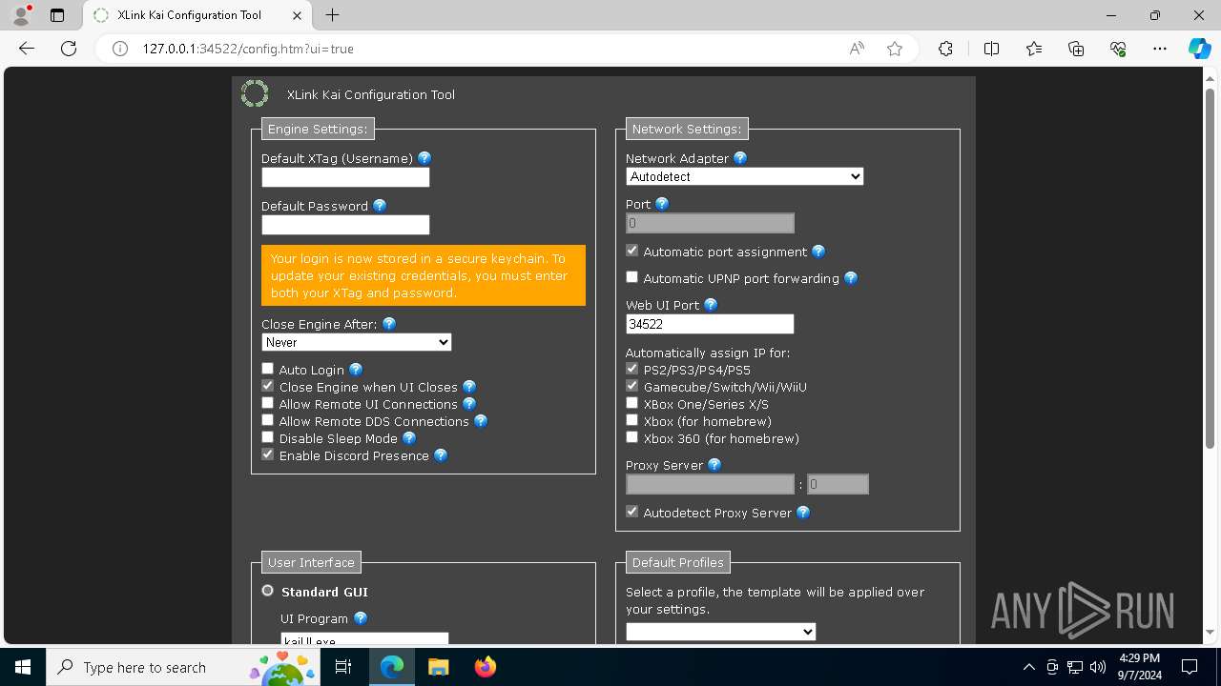Select Standard GUI radio button

click(x=268, y=591)
